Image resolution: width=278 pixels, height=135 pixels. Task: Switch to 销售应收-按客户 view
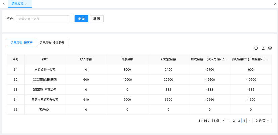tap(22, 43)
